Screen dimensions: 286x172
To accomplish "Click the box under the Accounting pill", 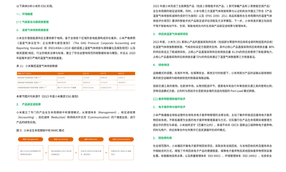I will 61,153.
